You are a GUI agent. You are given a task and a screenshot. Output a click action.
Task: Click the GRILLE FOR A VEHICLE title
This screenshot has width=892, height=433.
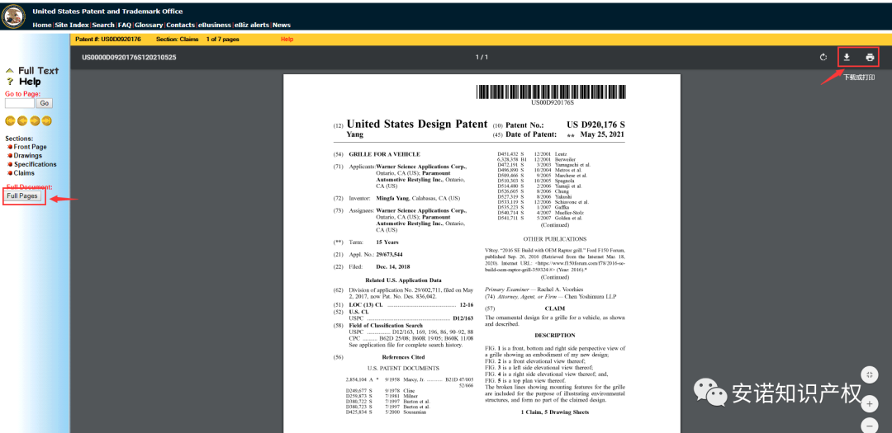(385, 154)
